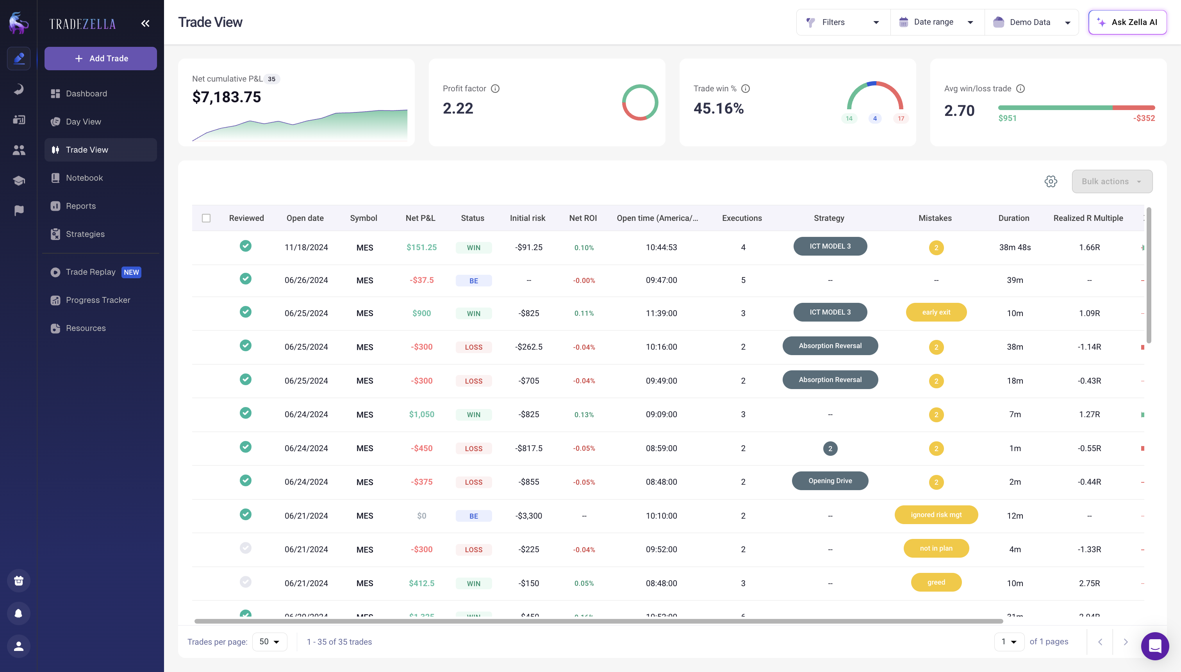This screenshot has width=1181, height=672.
Task: Click the notification bell icon
Action: pyautogui.click(x=18, y=613)
